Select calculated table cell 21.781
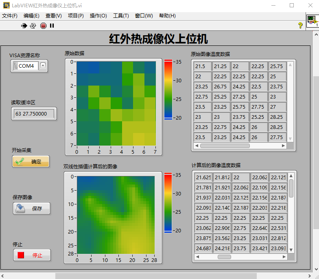Screen dimensions: 319x279 point(203,187)
